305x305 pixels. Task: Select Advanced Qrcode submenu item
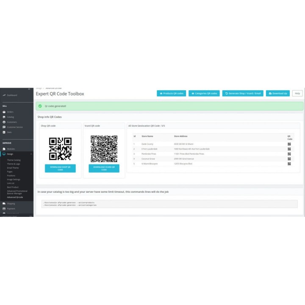(x=15, y=197)
